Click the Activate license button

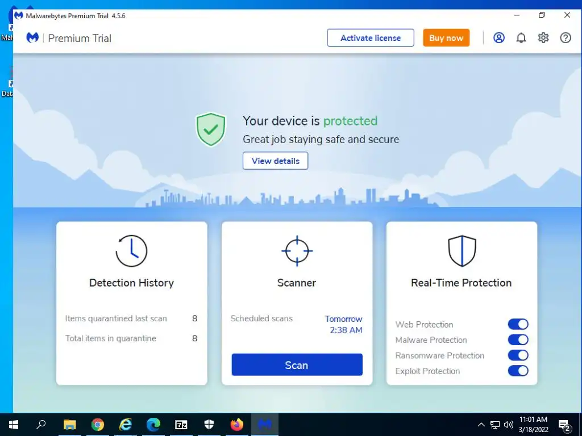coord(371,38)
